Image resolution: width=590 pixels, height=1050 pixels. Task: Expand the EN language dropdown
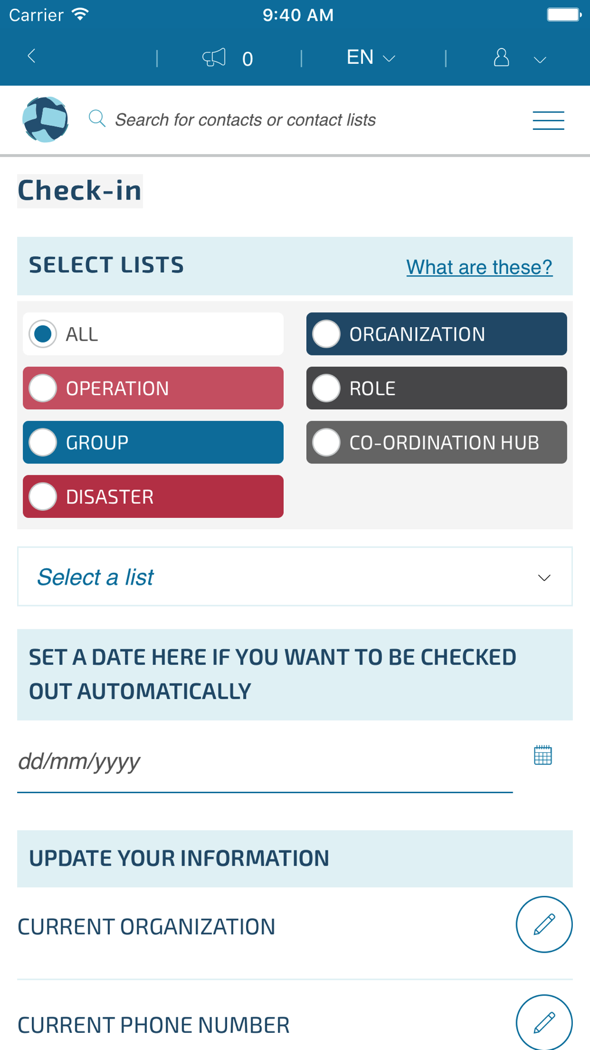pyautogui.click(x=371, y=58)
